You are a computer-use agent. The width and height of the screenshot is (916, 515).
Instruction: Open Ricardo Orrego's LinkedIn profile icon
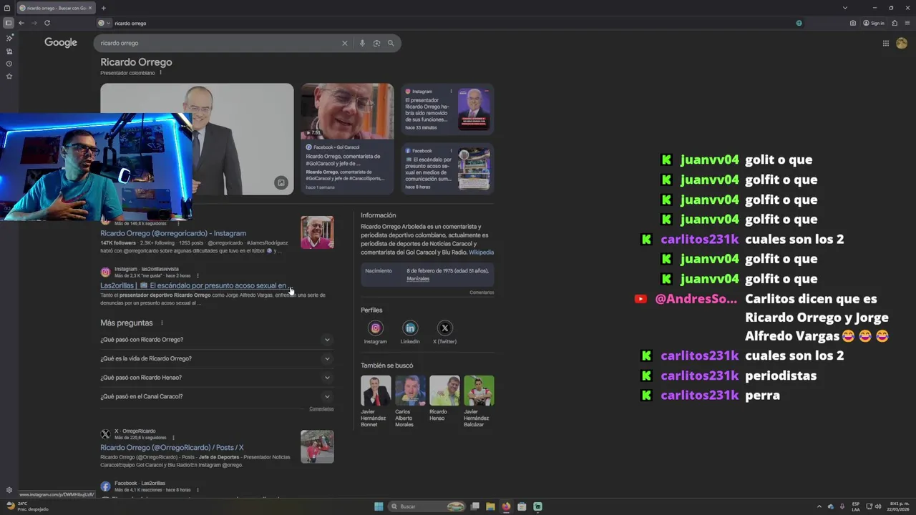click(x=410, y=328)
